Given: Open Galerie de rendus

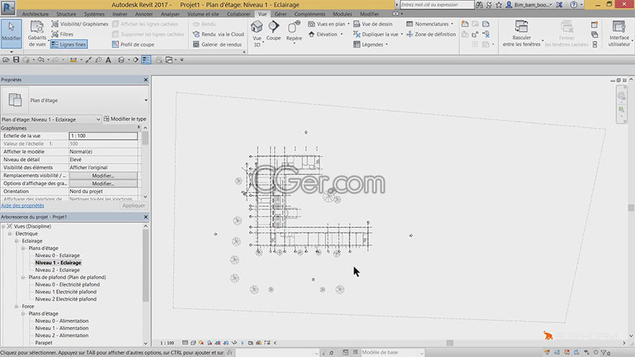Looking at the screenshot, I should pyautogui.click(x=217, y=45).
